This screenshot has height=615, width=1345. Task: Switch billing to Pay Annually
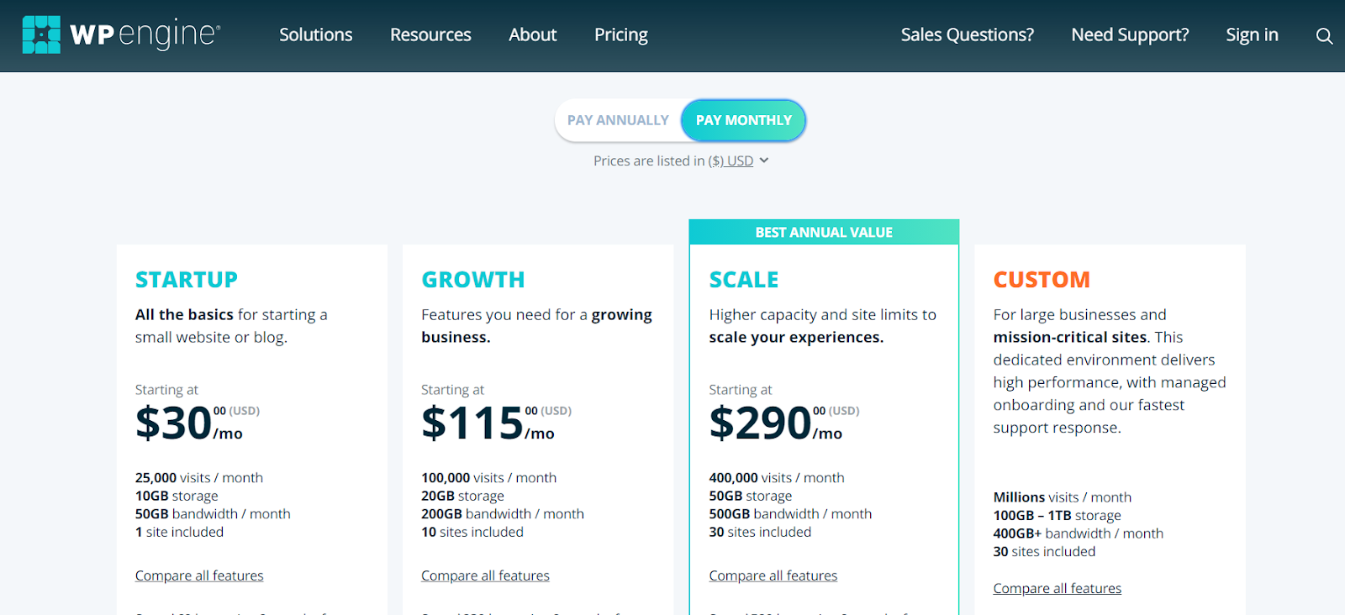[618, 120]
